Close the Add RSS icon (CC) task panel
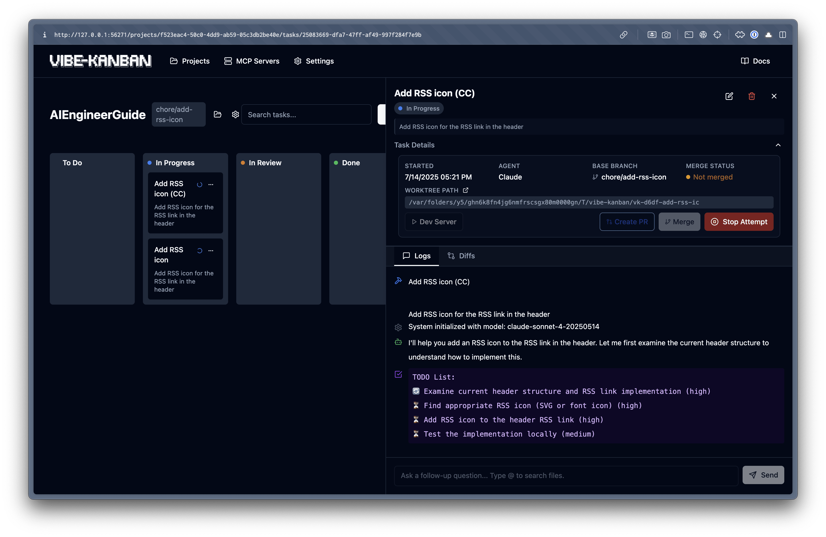The image size is (826, 537). click(774, 96)
